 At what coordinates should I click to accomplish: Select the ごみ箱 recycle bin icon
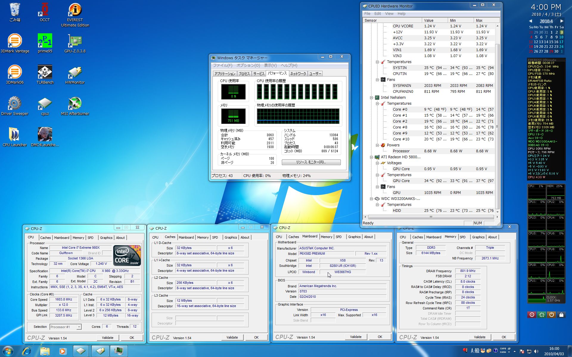[15, 12]
